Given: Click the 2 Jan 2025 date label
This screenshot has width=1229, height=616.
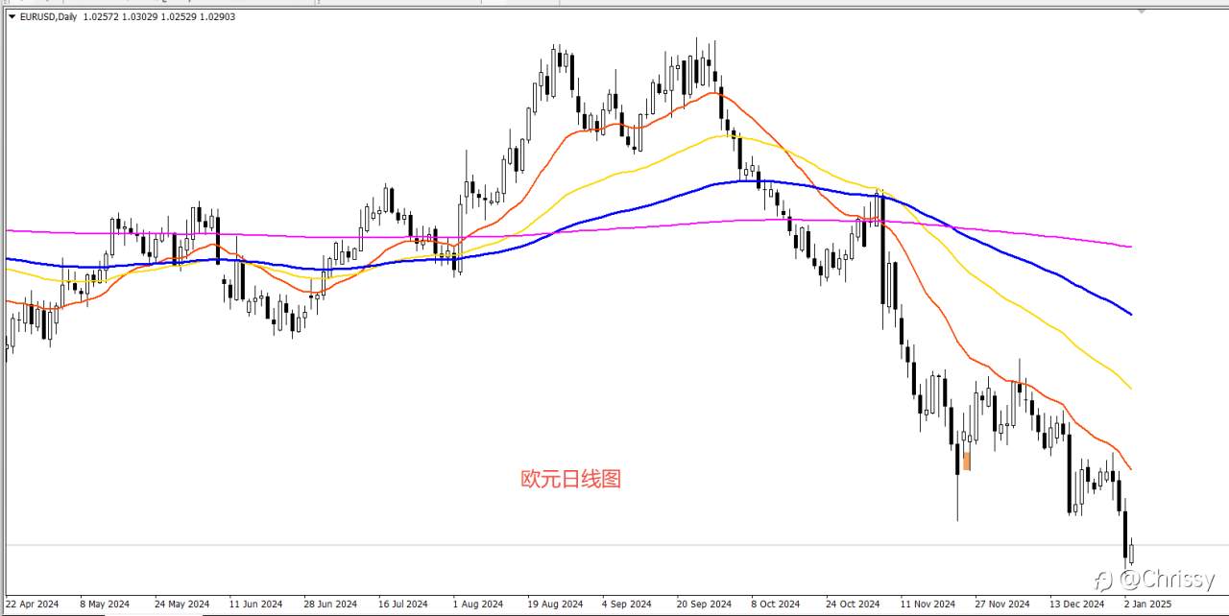Looking at the screenshot, I should coord(1147,604).
